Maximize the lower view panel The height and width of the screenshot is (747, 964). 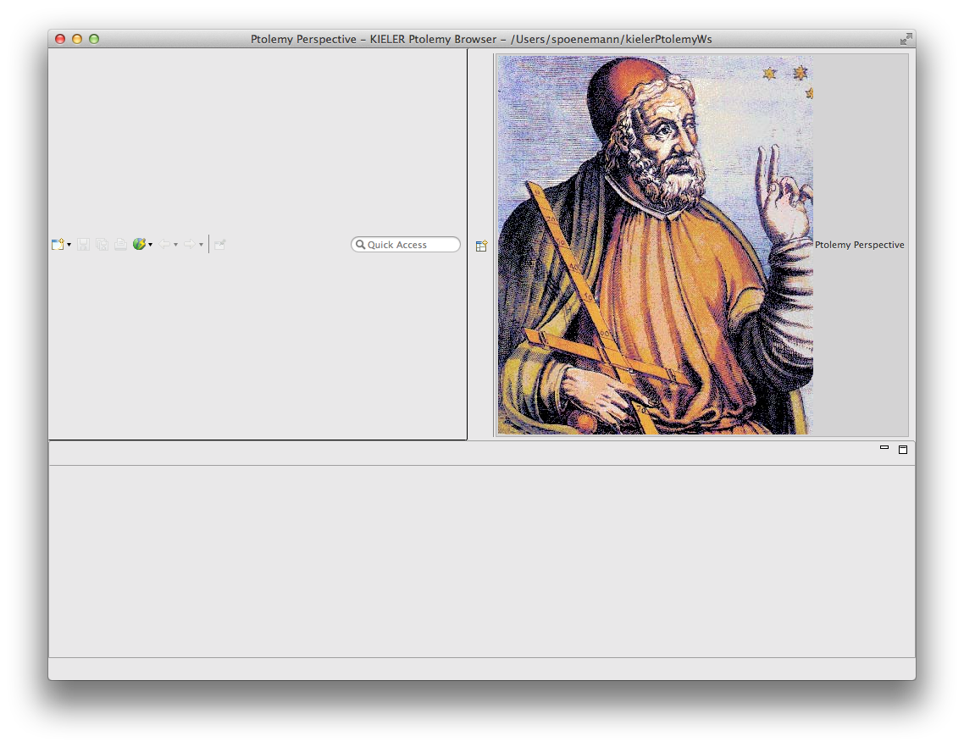click(902, 450)
